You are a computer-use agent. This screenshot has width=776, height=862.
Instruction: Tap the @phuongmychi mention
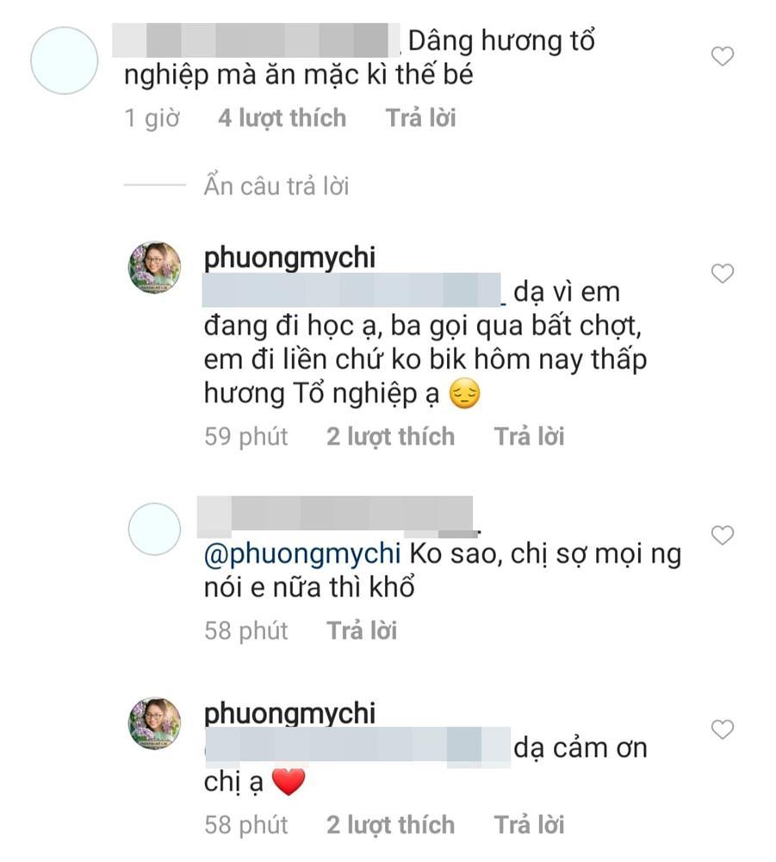click(x=301, y=553)
